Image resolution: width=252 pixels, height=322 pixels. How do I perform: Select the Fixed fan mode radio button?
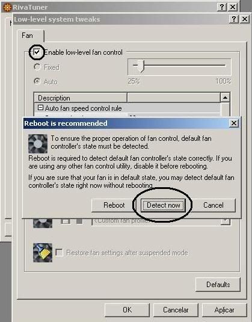point(37,67)
